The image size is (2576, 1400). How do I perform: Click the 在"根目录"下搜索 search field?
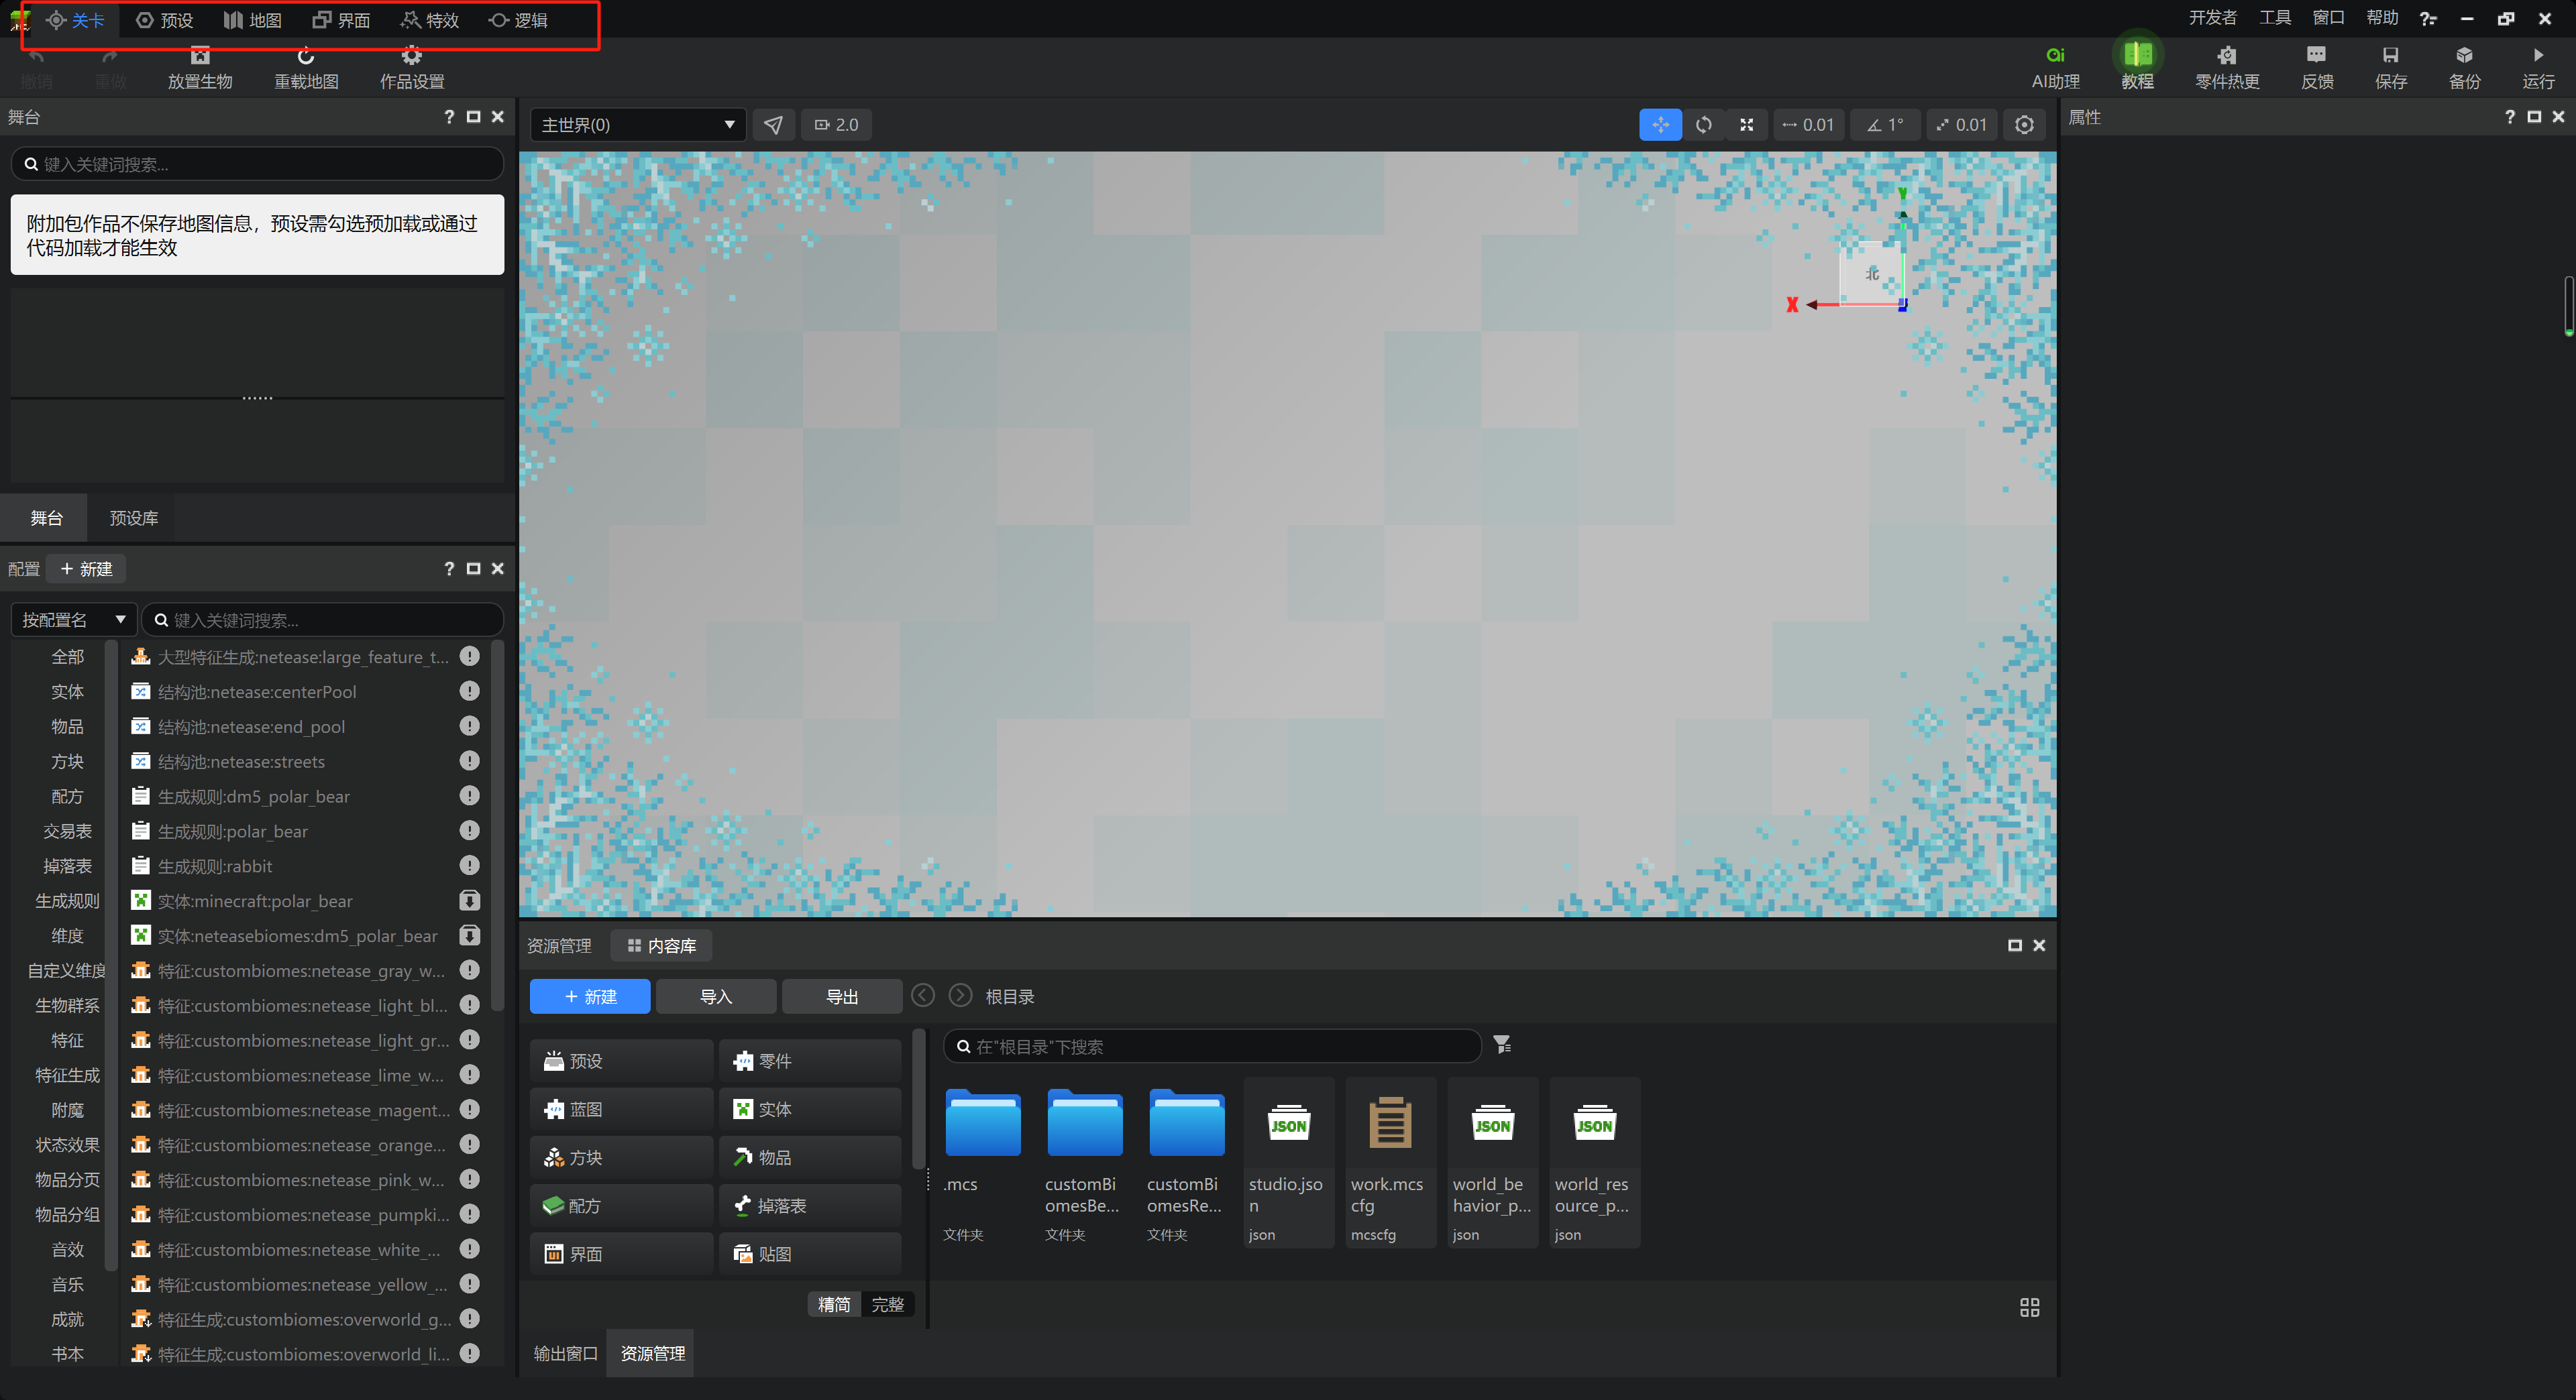point(1212,1046)
